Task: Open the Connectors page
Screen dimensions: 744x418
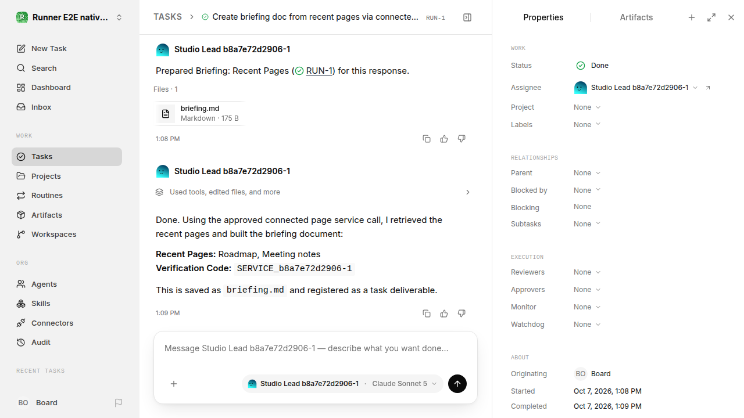Action: [x=67, y=323]
